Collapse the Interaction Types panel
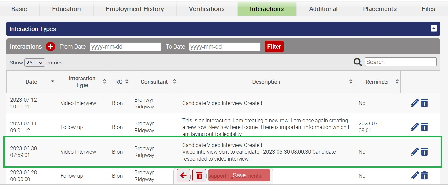Viewport: 448px width, 186px height. tap(434, 29)
